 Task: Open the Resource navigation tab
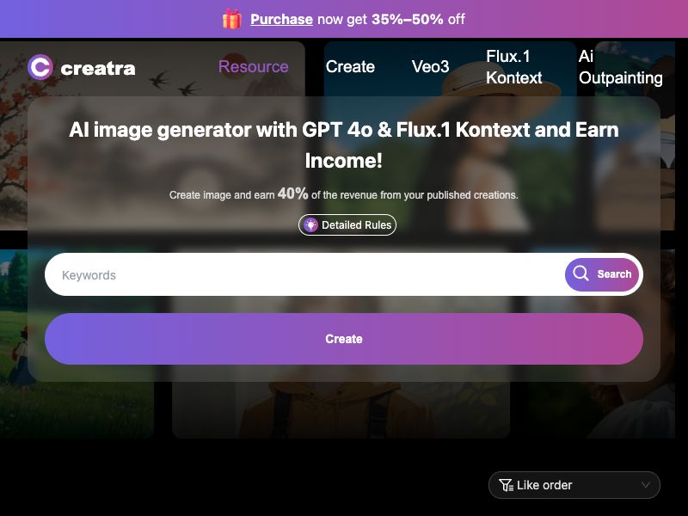[253, 67]
